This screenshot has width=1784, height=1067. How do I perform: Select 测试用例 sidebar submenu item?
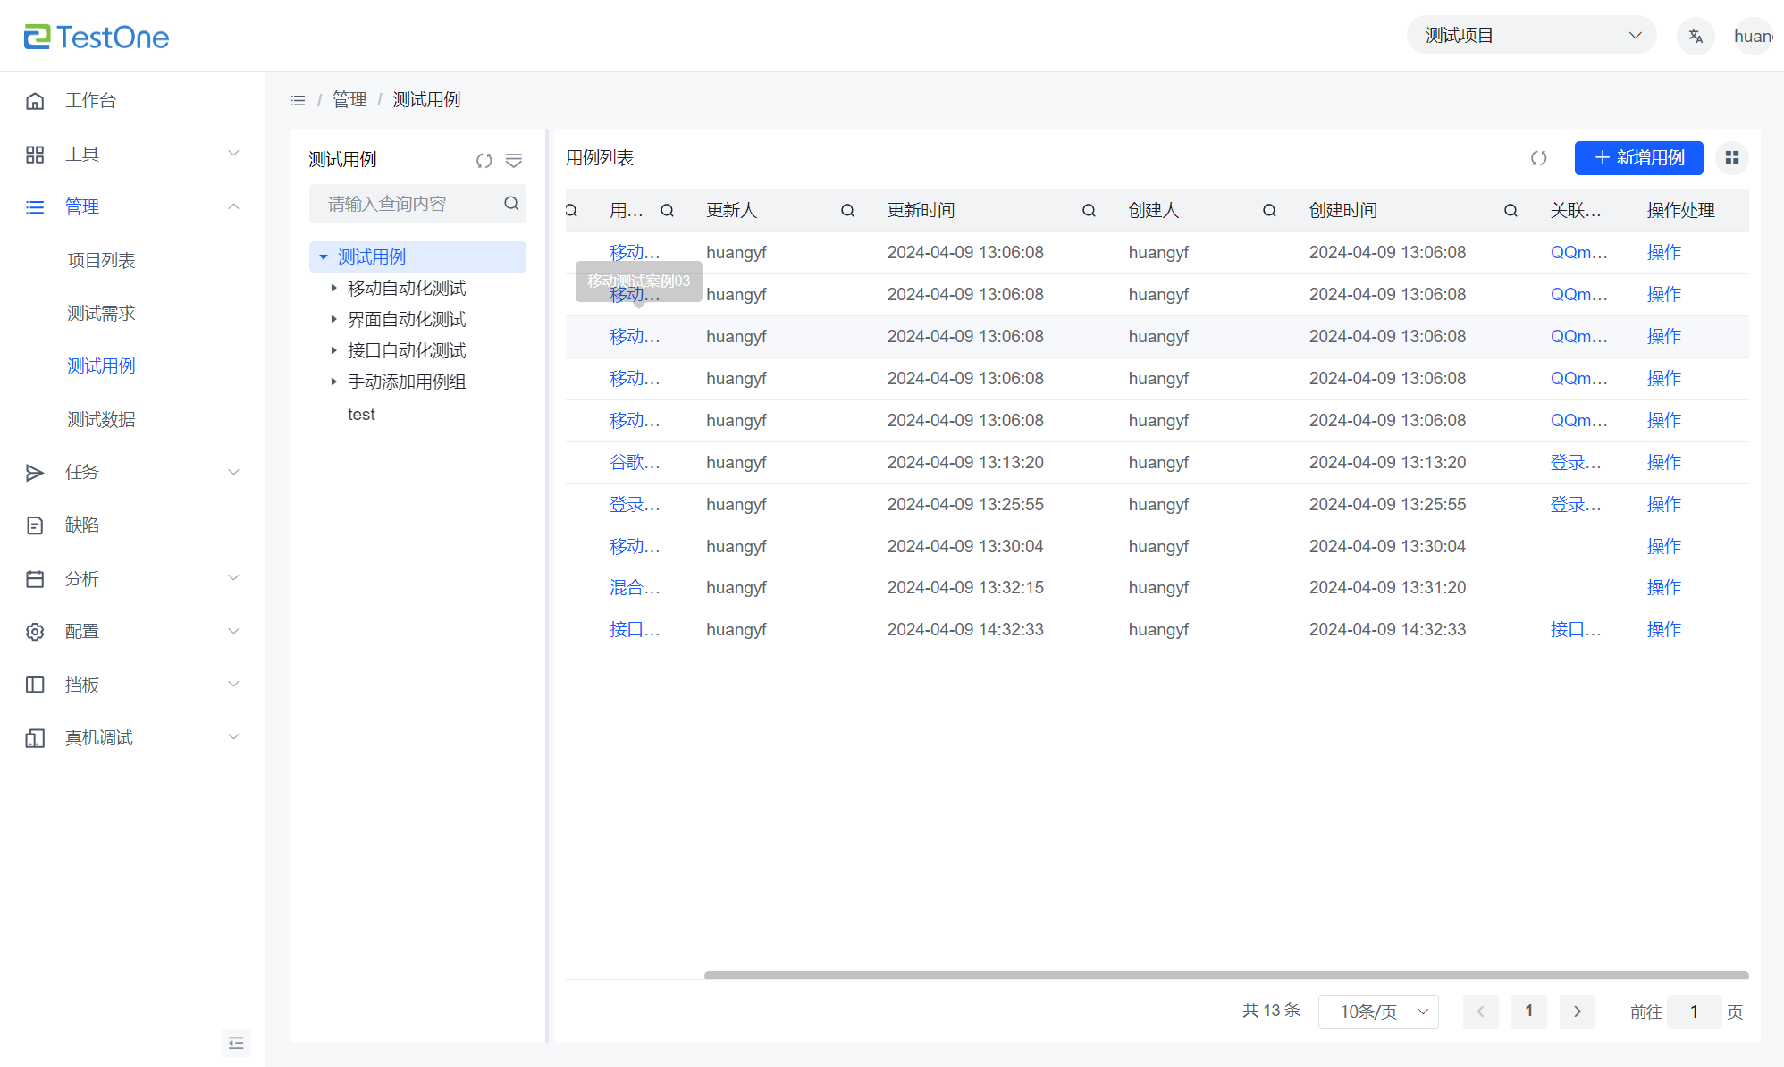click(101, 366)
